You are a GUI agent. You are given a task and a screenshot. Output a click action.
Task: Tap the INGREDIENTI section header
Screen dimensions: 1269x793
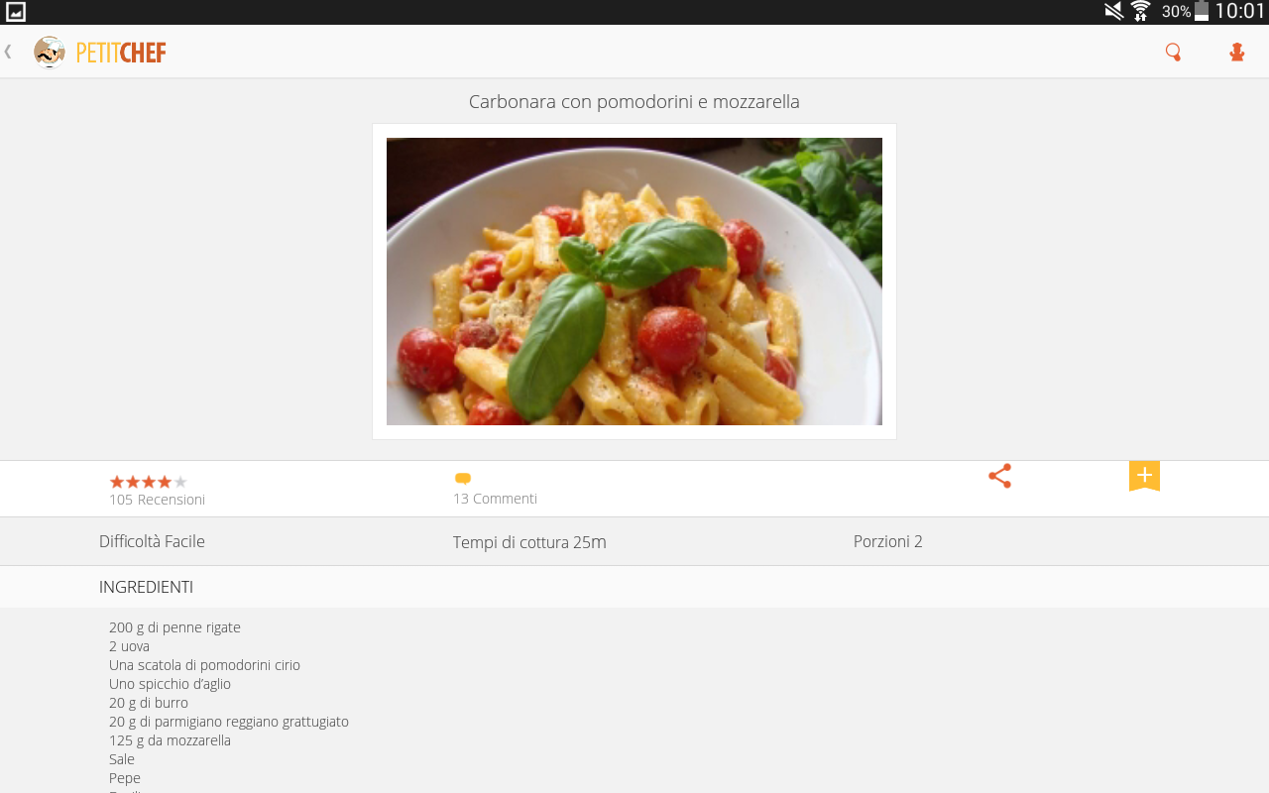point(146,587)
